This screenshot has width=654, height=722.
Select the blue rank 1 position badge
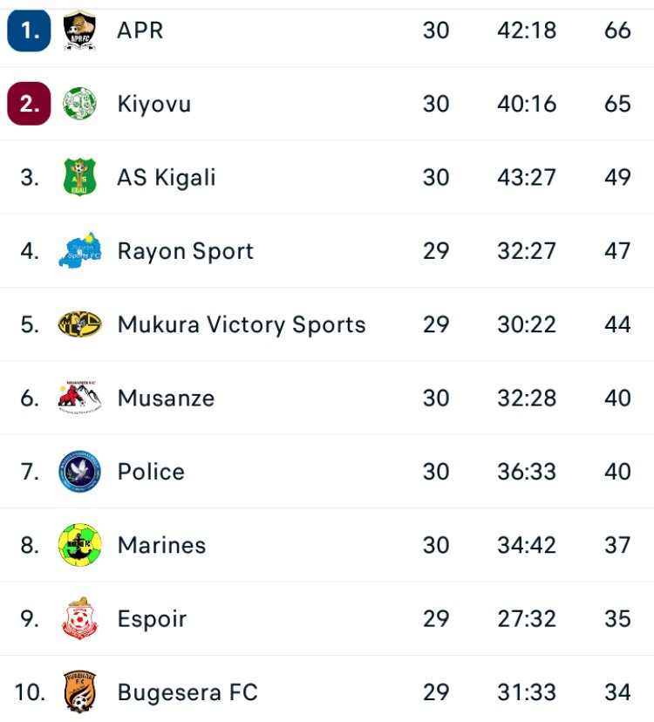pyautogui.click(x=29, y=31)
